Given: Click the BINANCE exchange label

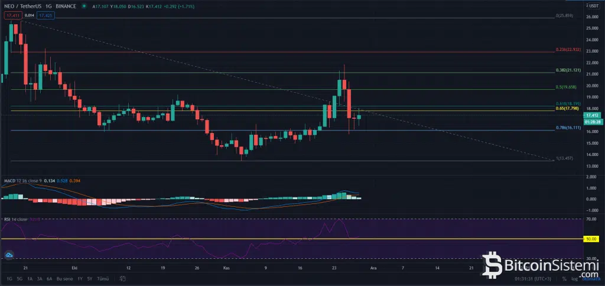Looking at the screenshot, I should pos(66,6).
